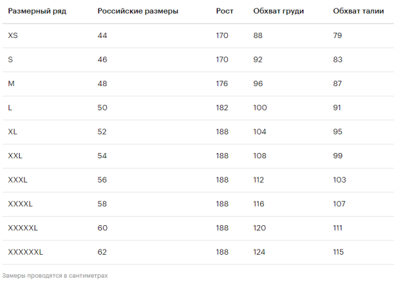The height and width of the screenshot is (281, 394).
Task: Select the XL size label
Action: click(x=13, y=132)
